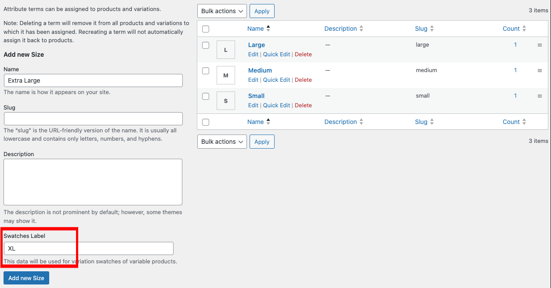551x288 pixels.
Task: Open Quick Edit for Medium
Action: coord(276,80)
